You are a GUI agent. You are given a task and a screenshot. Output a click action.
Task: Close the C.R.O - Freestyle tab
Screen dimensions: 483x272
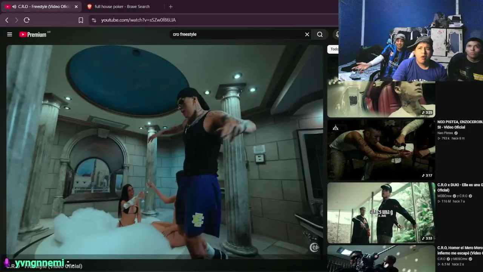tap(76, 6)
